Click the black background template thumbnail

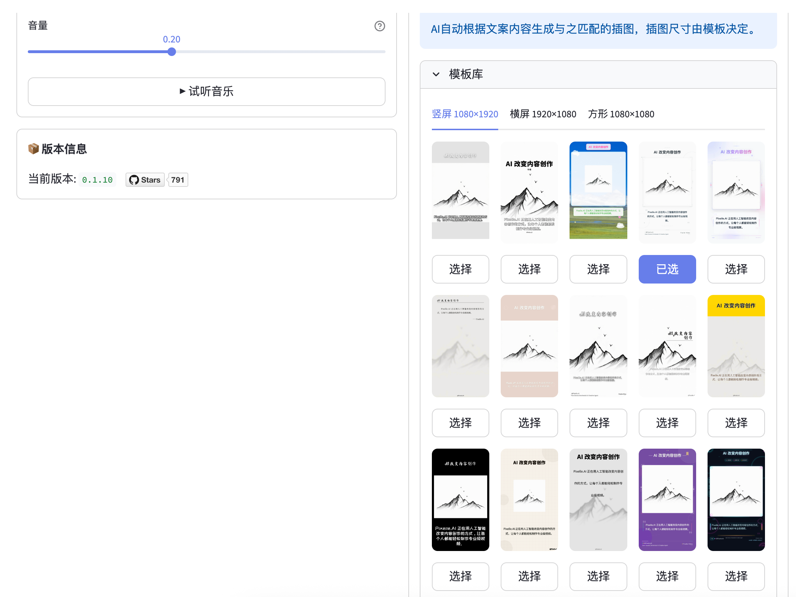(x=460, y=499)
